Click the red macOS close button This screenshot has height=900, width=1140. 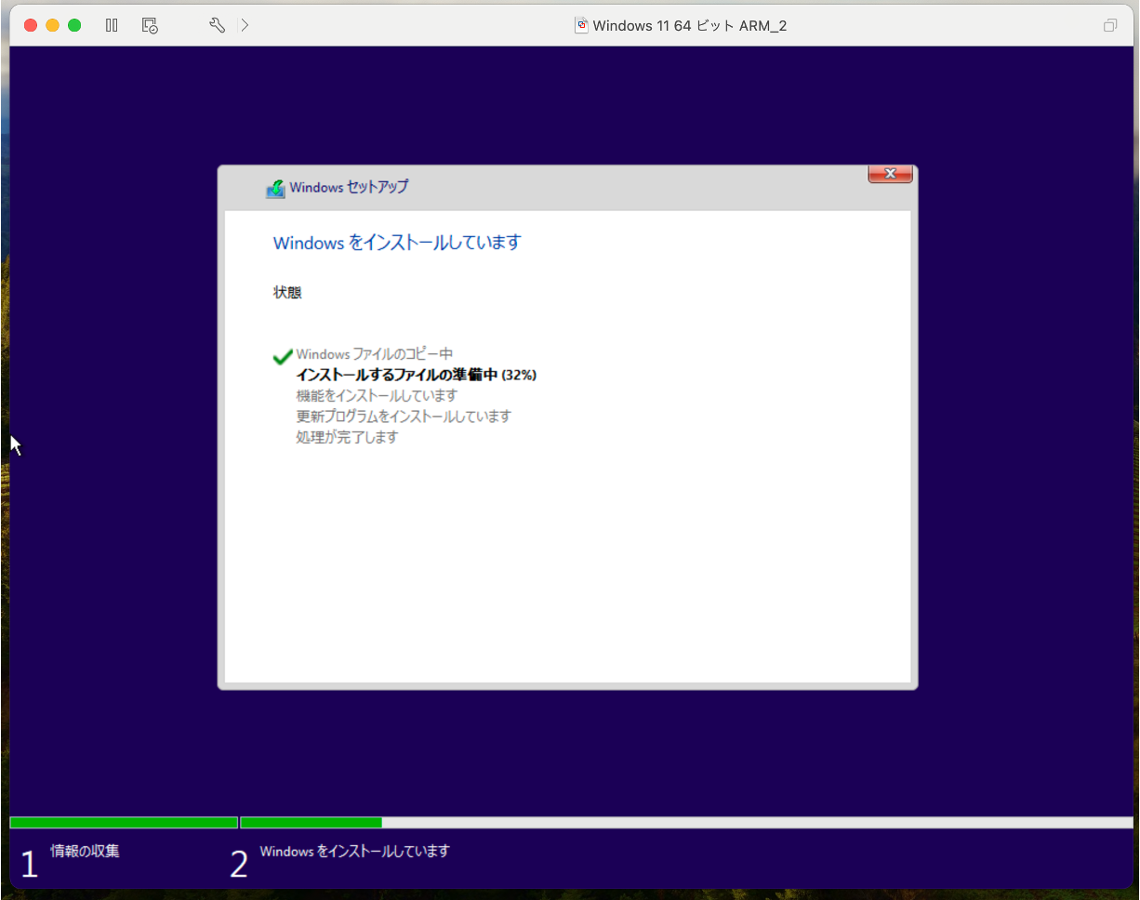point(30,25)
